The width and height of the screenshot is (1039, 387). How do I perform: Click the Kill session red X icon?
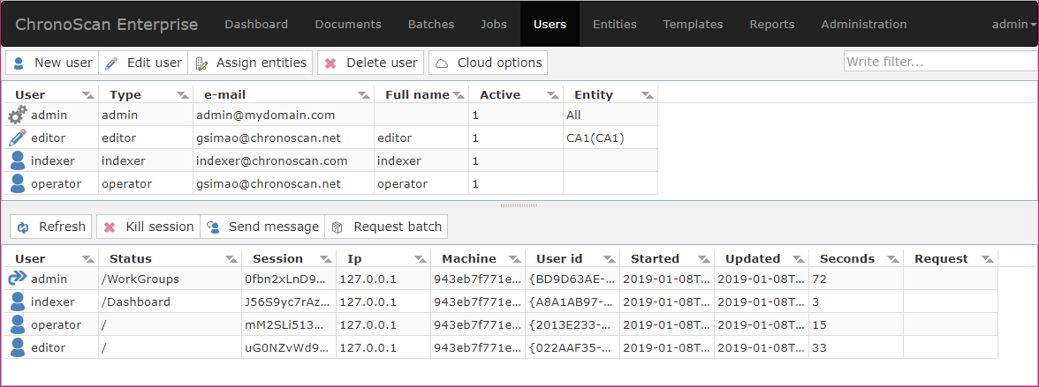pyautogui.click(x=110, y=227)
